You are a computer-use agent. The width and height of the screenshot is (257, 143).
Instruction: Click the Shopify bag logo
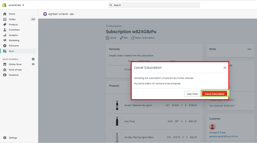[4, 5]
